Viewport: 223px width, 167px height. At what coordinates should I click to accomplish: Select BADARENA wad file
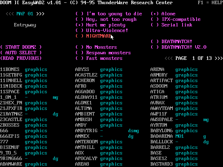162,136
